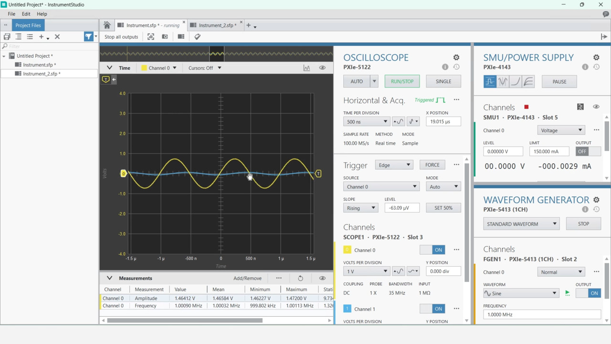This screenshot has height=344, width=611.
Task: Click the SMU/Power Supply info icon
Action: (x=585, y=67)
